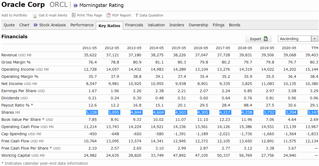Click the Export button

(x=258, y=39)
